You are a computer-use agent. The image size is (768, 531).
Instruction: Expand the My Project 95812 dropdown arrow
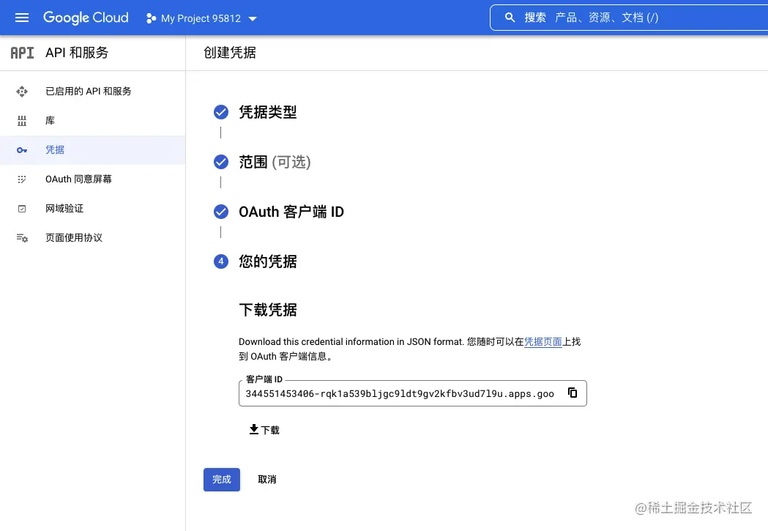click(253, 18)
